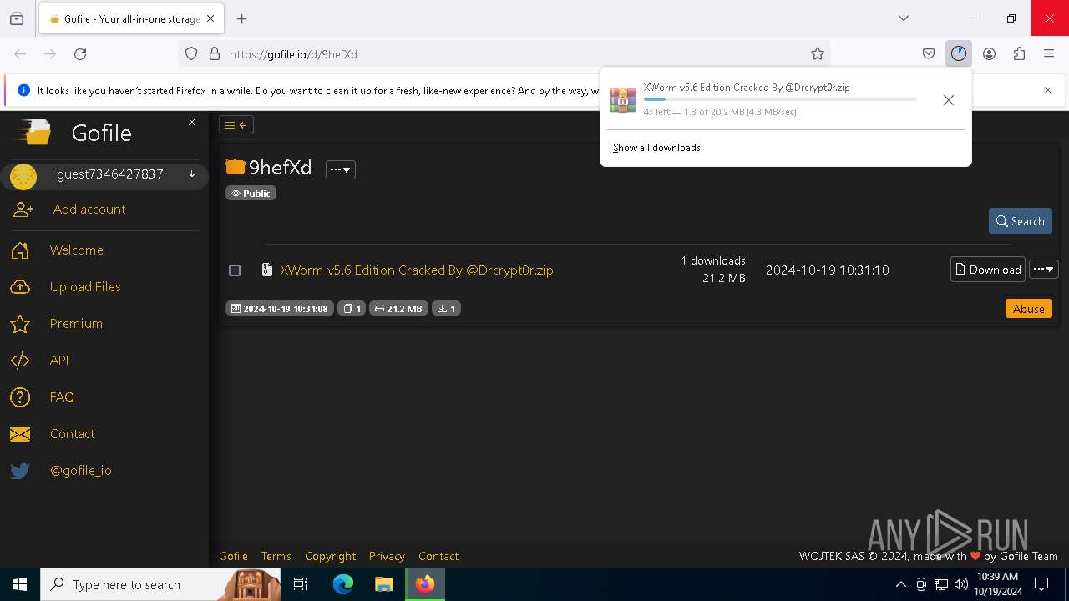Open the Windows Start menu

pos(20,584)
